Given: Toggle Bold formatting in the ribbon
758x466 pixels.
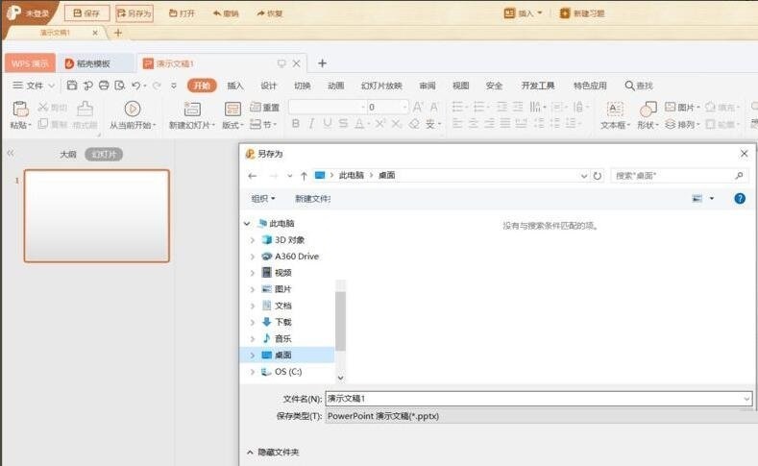Looking at the screenshot, I should tap(296, 124).
